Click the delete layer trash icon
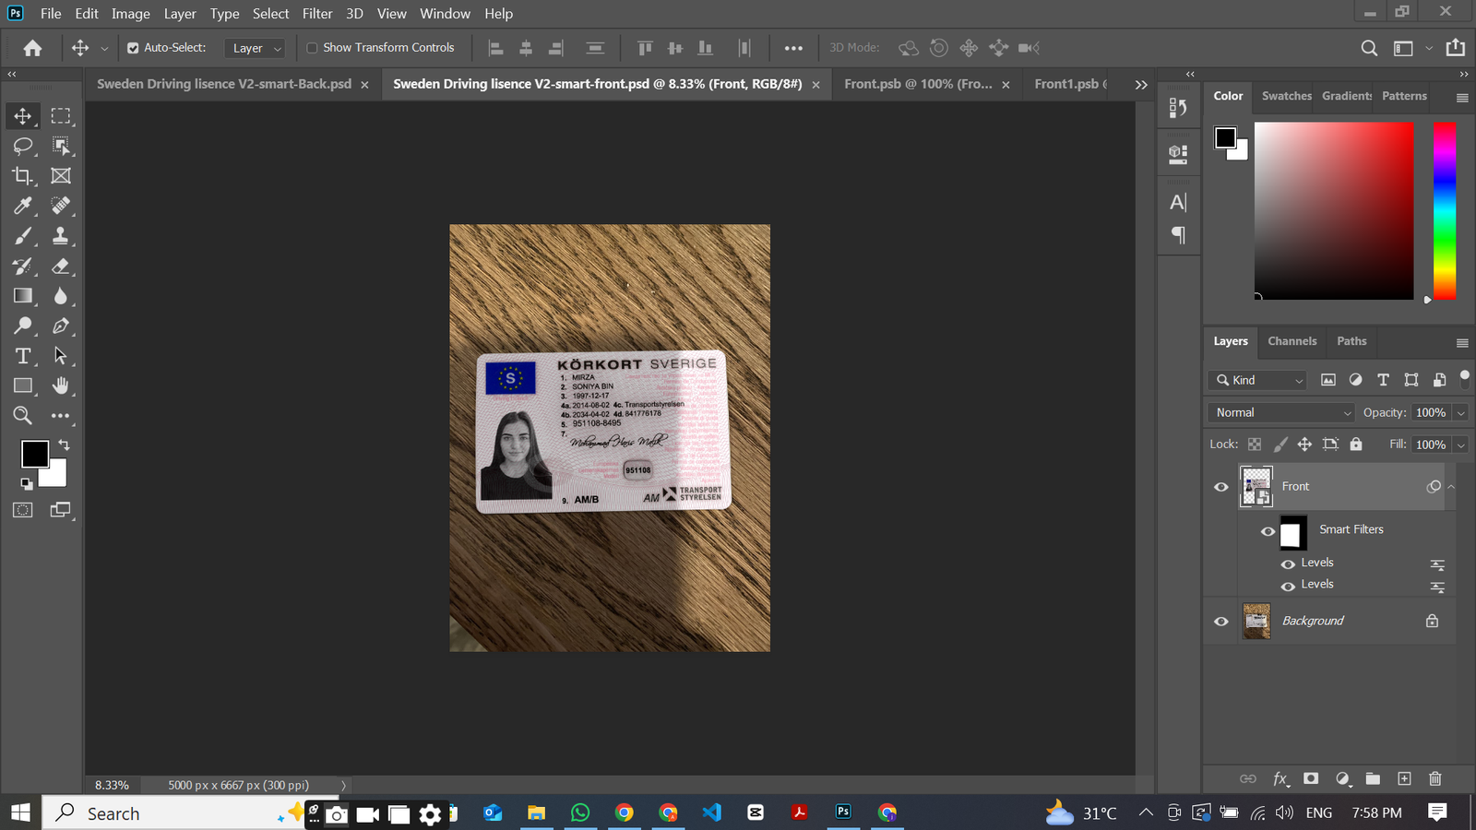 pos(1434,778)
